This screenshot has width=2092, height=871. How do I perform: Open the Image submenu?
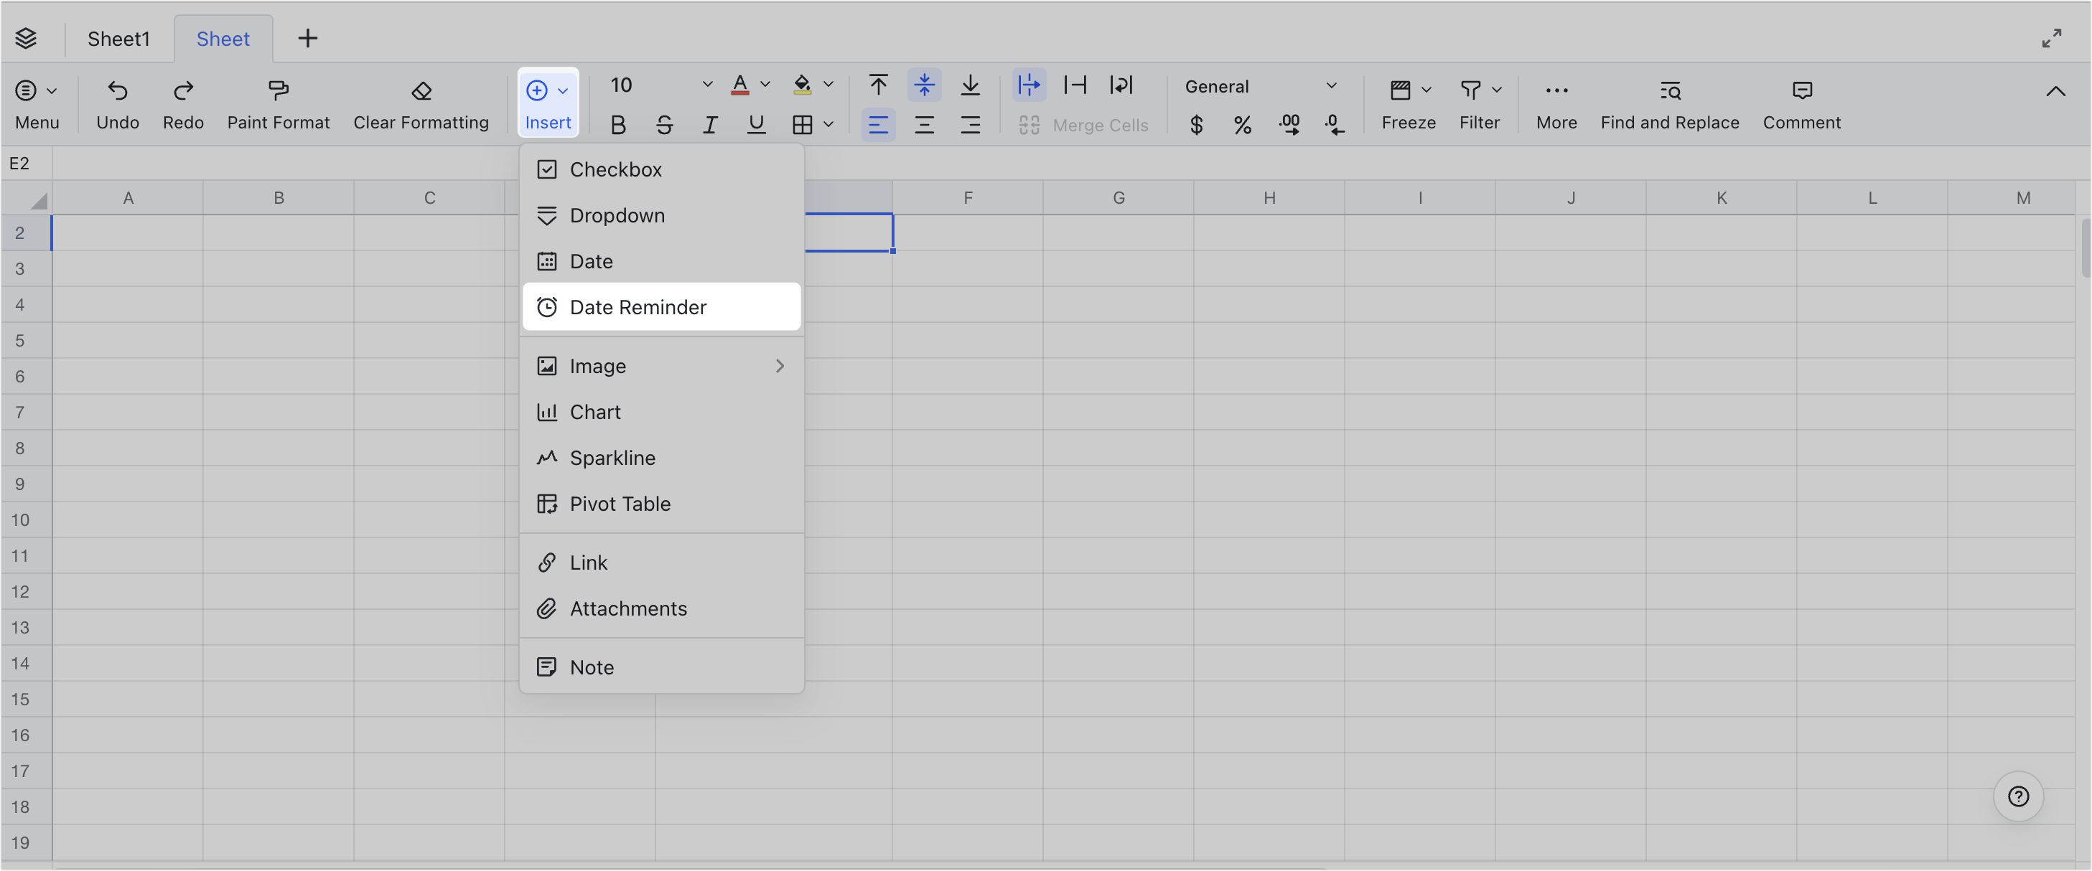[x=661, y=366]
